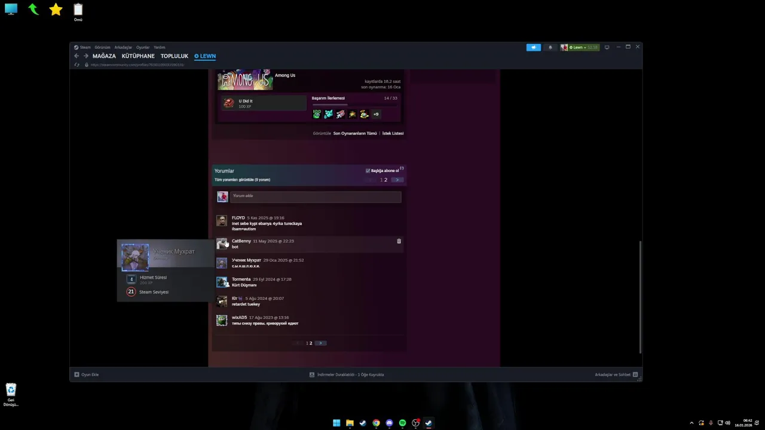Click the Steam level 21 circle
This screenshot has width=765, height=430.
131,291
